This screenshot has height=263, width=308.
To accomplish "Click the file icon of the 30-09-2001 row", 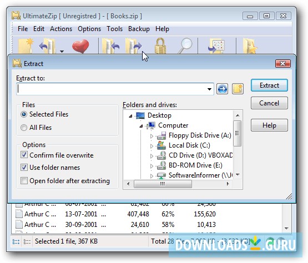I will tap(19, 224).
